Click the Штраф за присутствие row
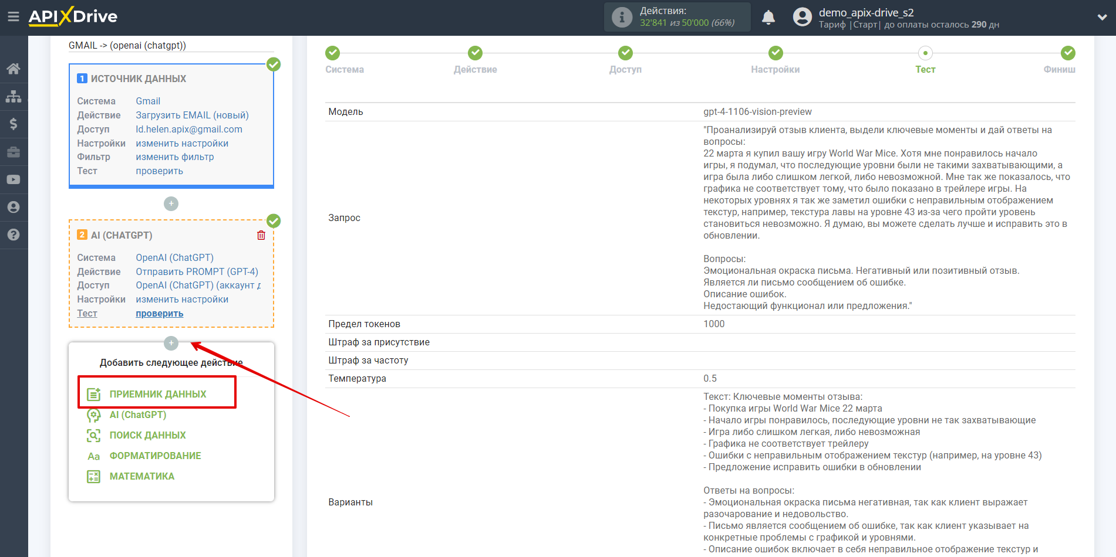Viewport: 1116px width, 557px height. (700, 342)
